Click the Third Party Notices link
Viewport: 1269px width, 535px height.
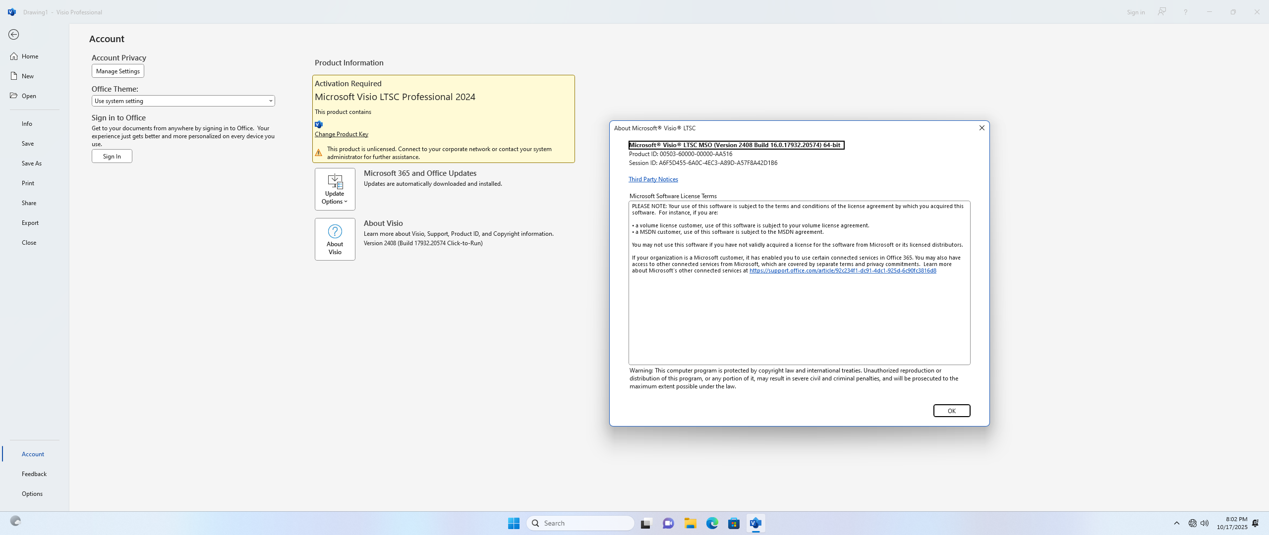pos(653,179)
